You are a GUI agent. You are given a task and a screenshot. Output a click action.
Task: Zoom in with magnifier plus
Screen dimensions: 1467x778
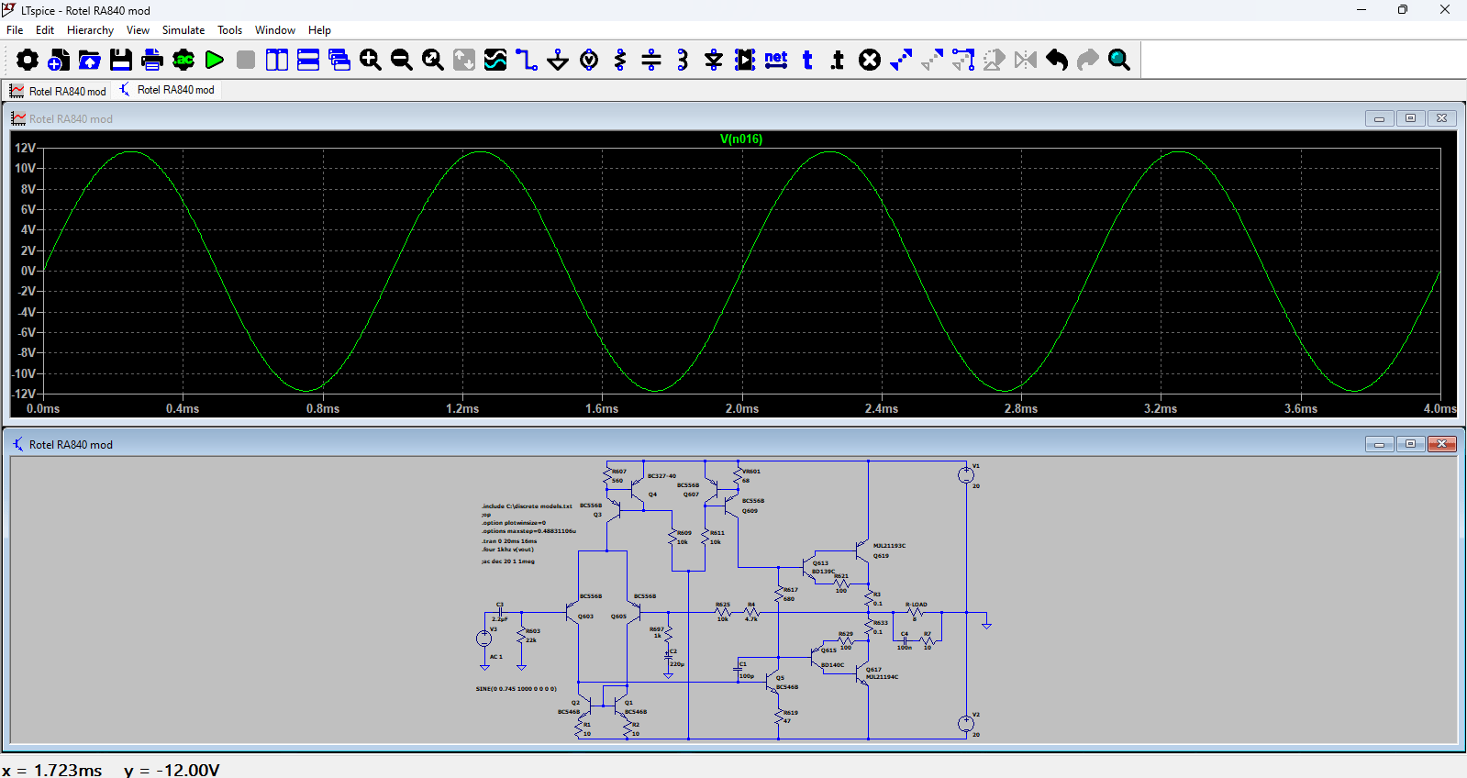click(x=371, y=60)
